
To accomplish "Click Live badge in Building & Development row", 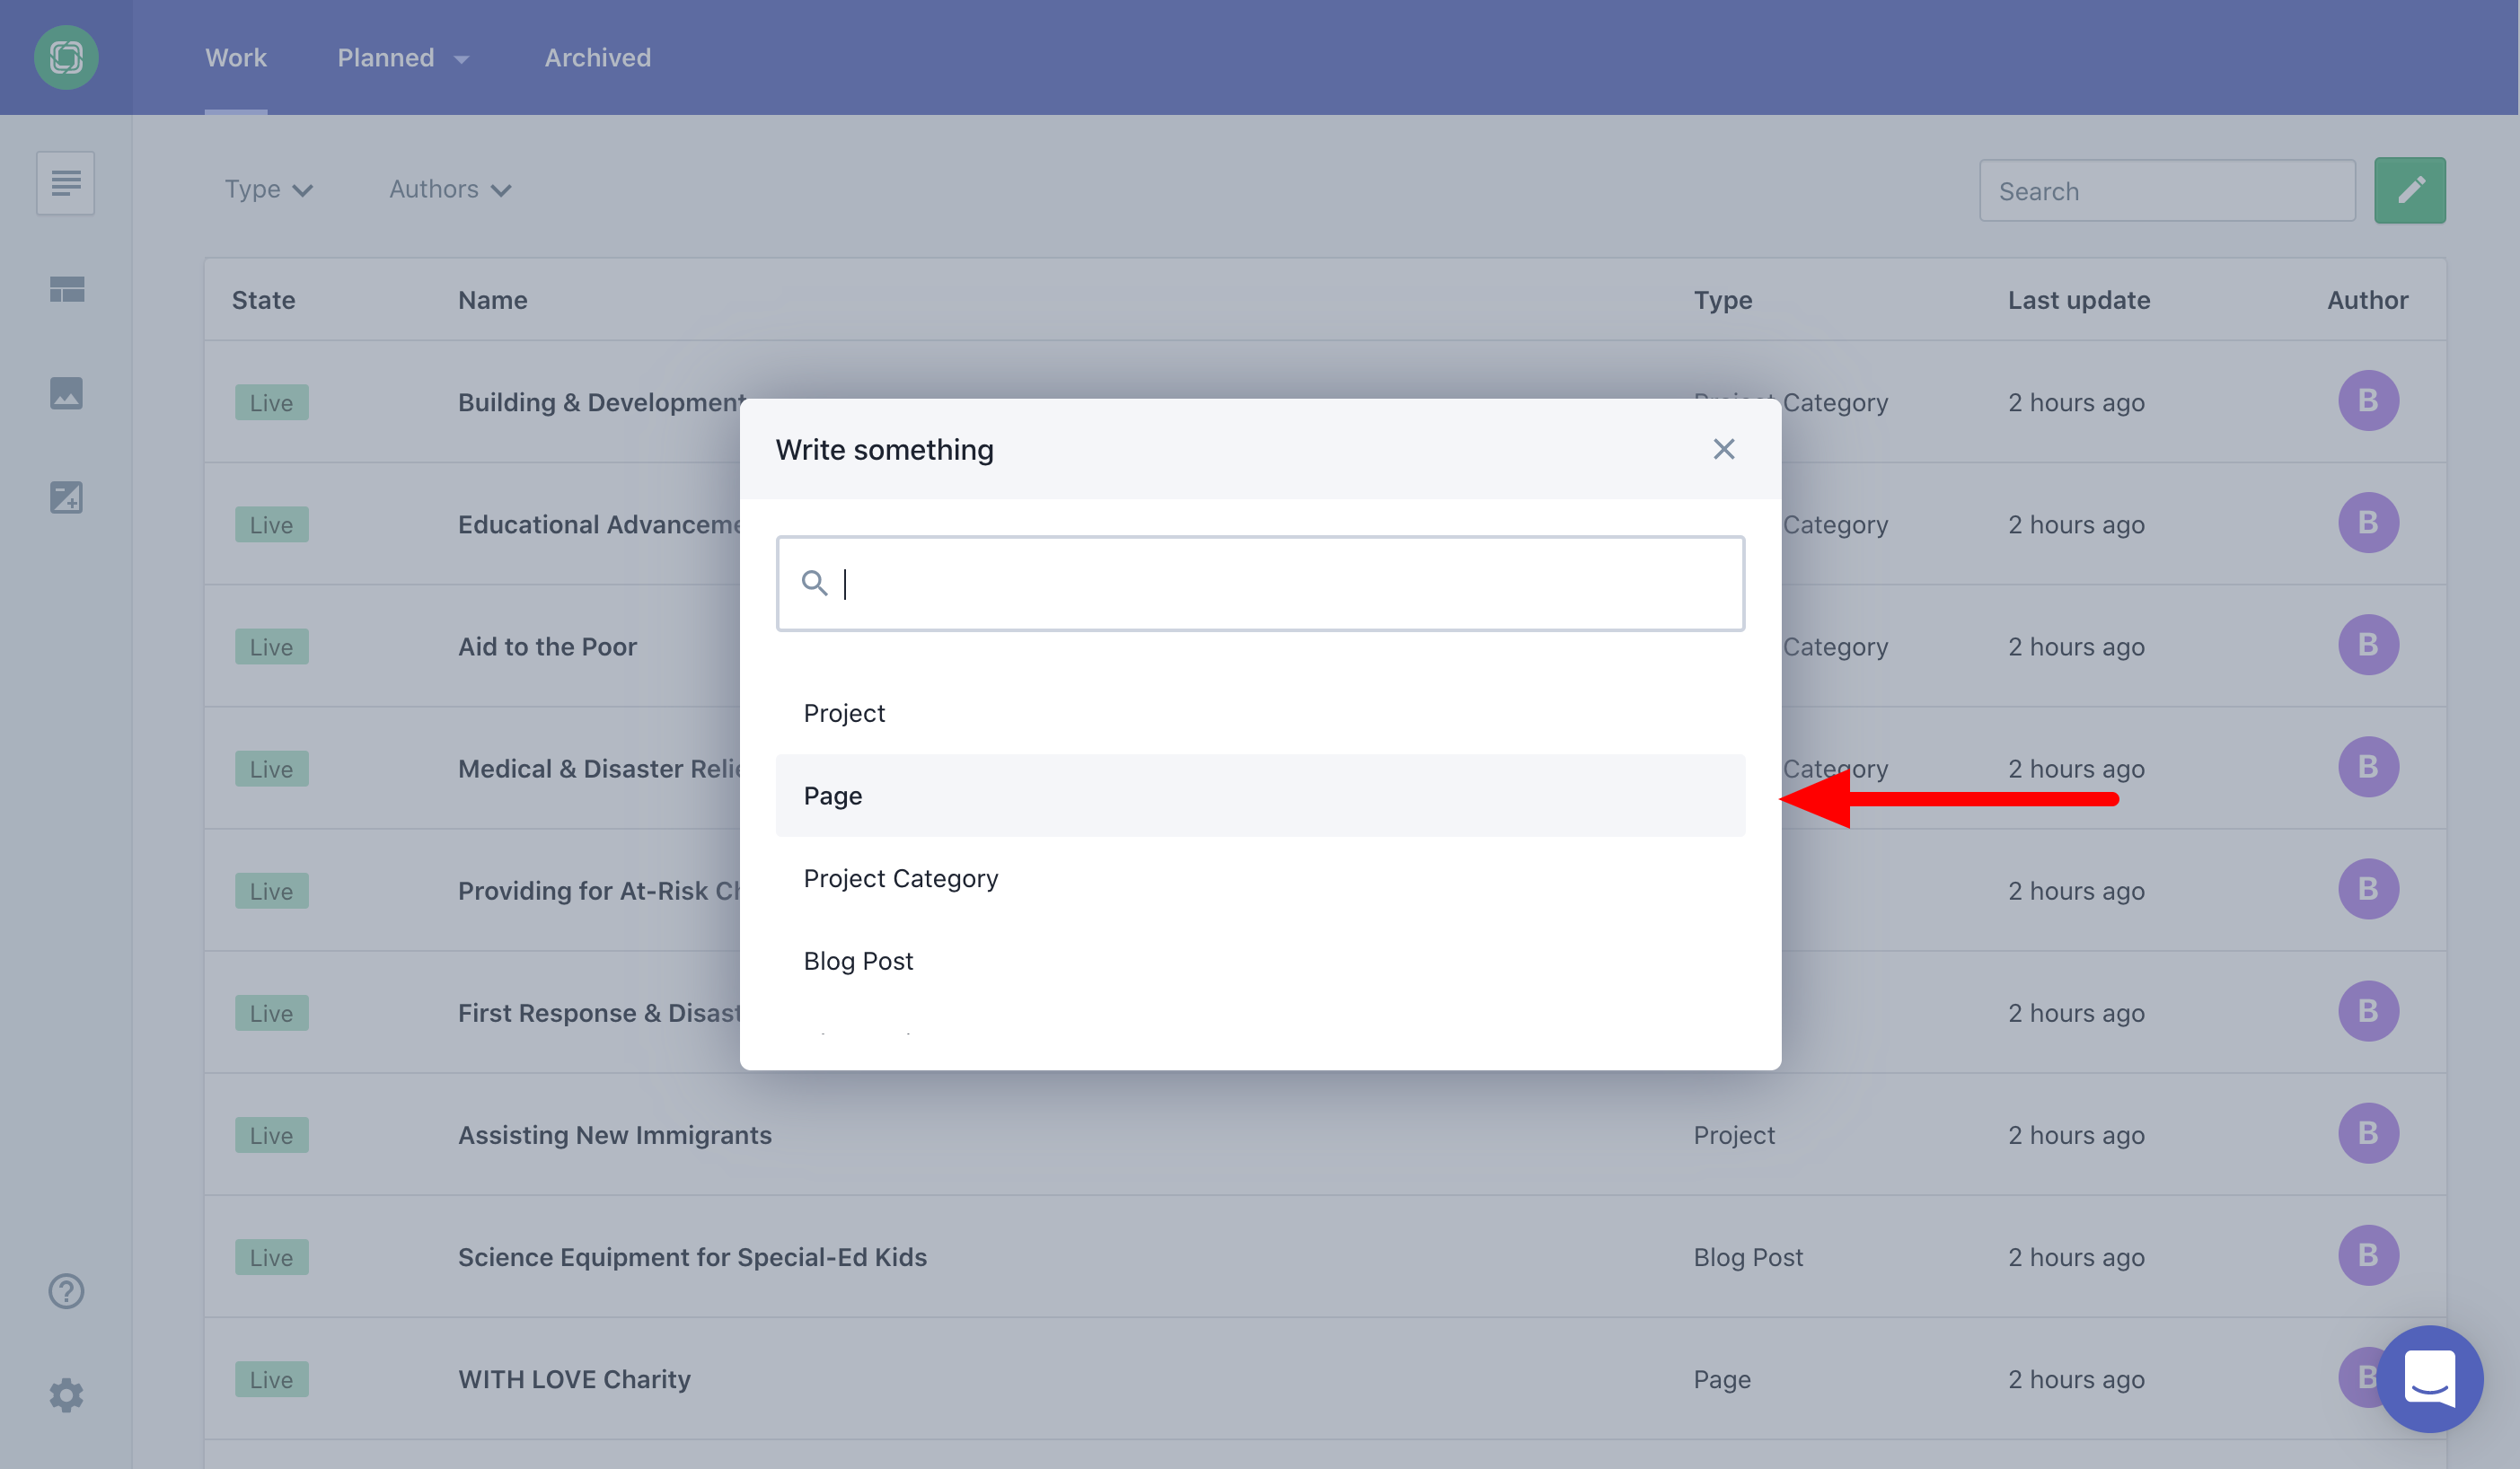I will point(271,403).
